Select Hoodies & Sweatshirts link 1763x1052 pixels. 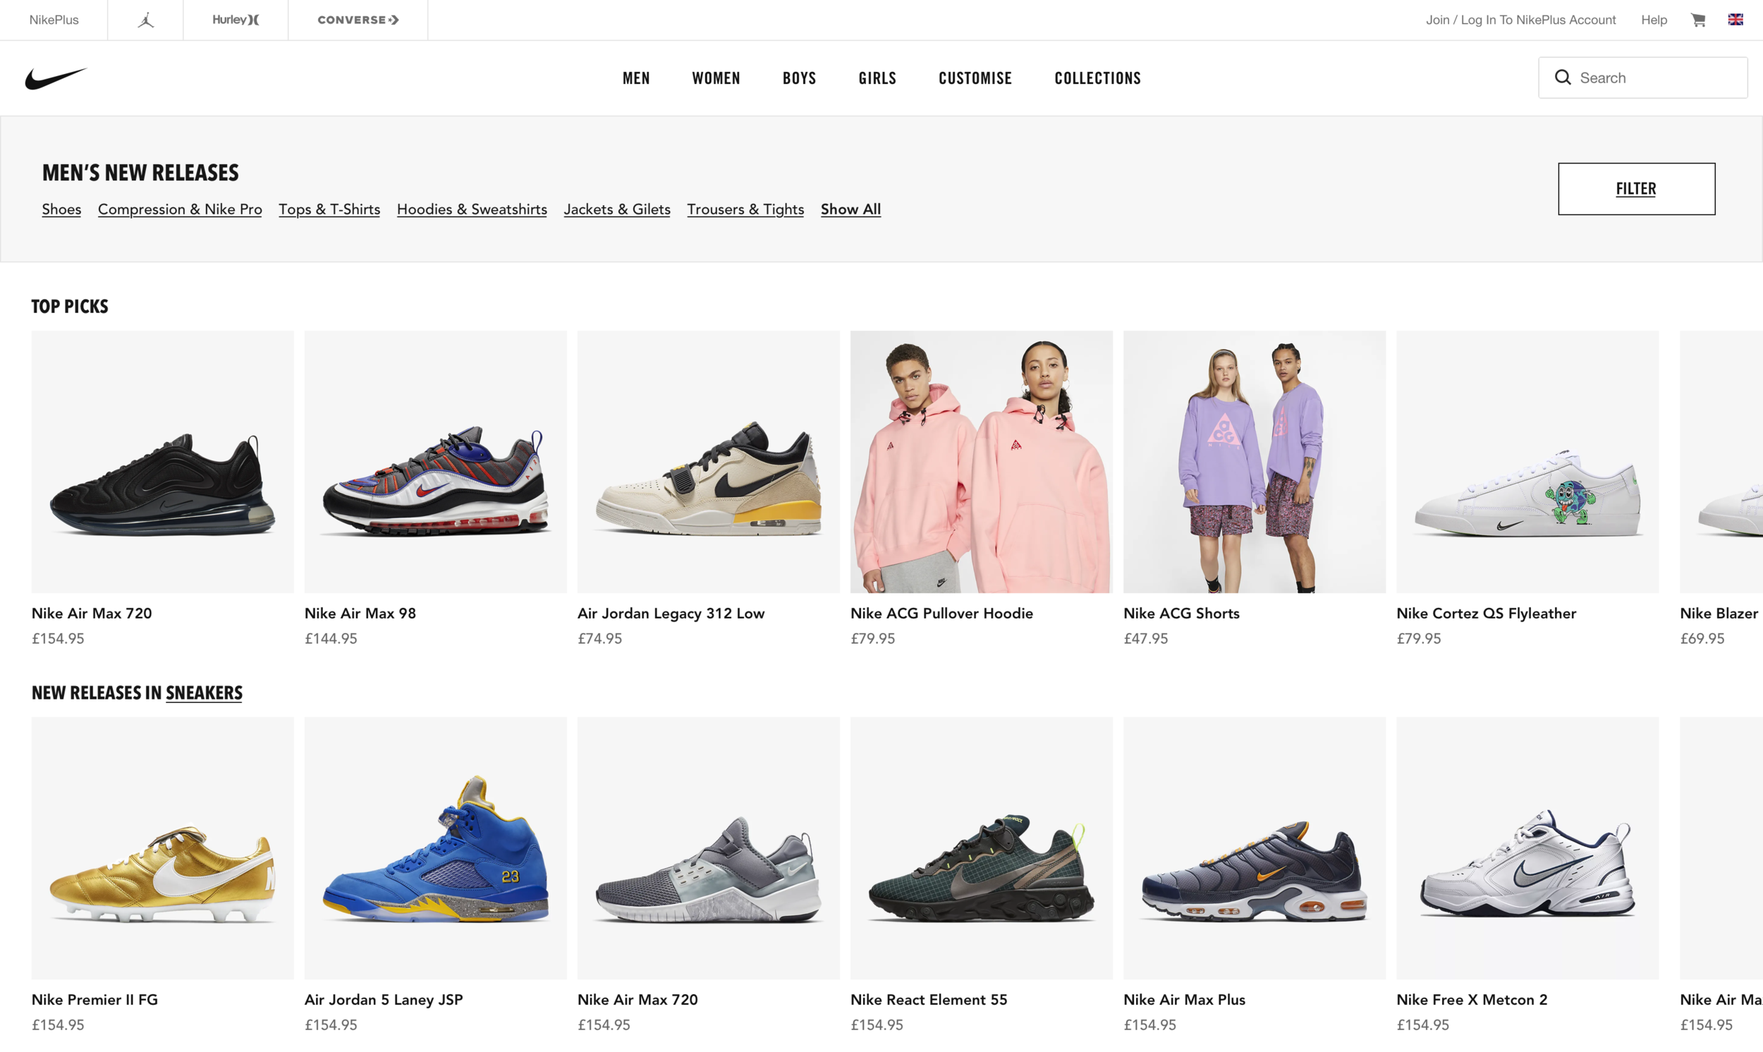pyautogui.click(x=472, y=209)
